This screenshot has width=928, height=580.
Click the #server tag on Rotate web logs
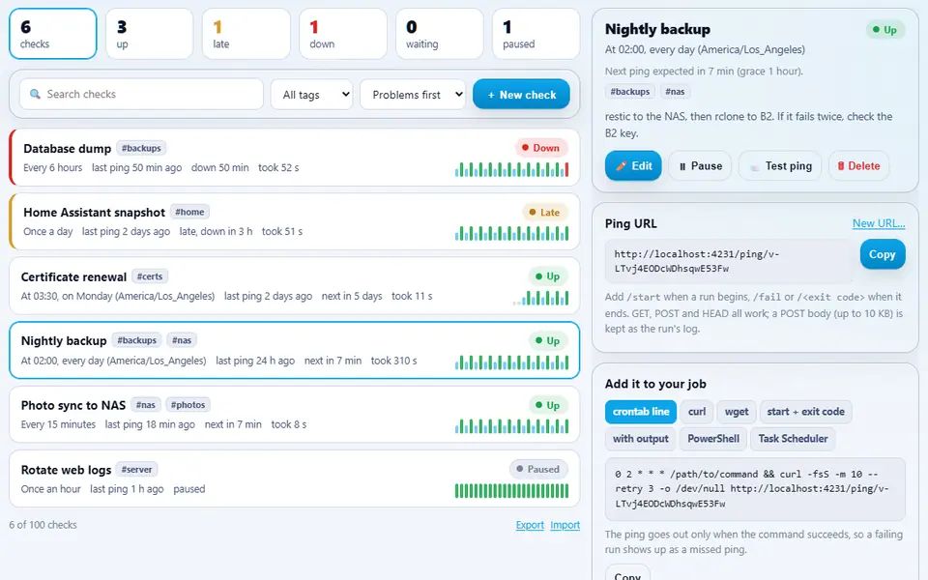136,470
